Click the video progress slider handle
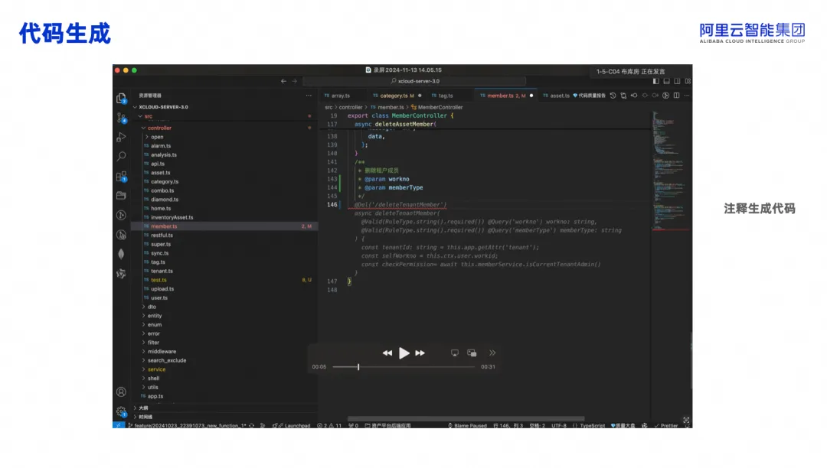The width and height of the screenshot is (827, 468). point(358,367)
